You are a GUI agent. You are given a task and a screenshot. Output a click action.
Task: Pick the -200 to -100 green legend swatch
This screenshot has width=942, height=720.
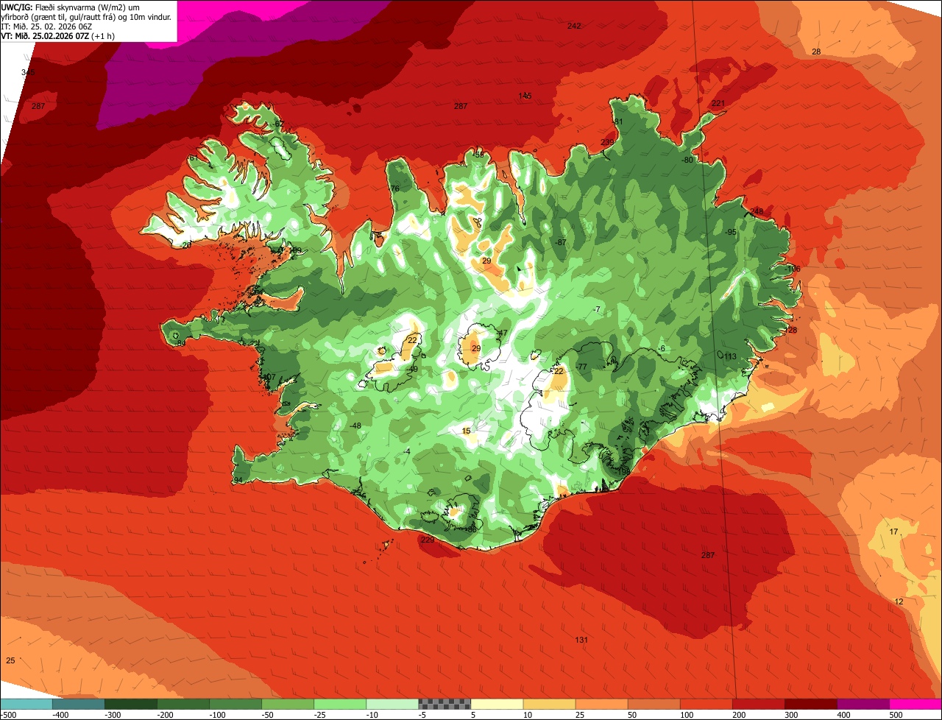183,703
